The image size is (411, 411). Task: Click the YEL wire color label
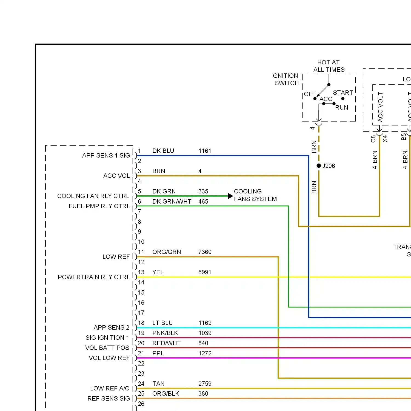click(x=158, y=272)
